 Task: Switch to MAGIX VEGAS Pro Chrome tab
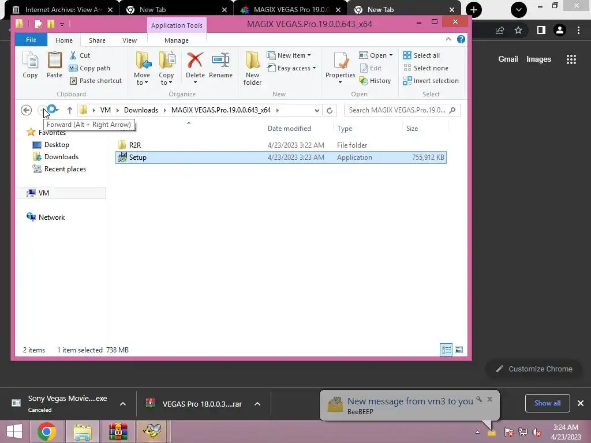[x=290, y=9]
